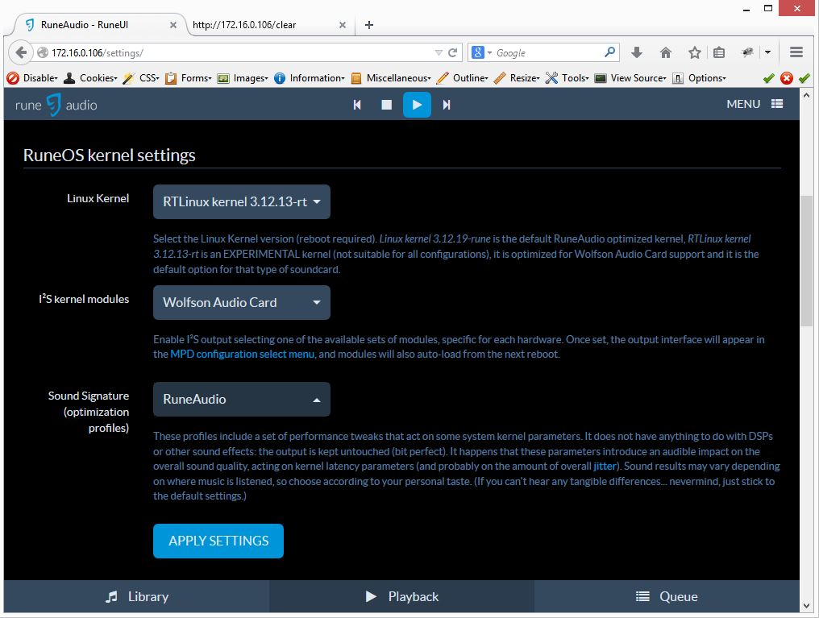Reload the page
Viewport: 819px width, 618px height.
pyautogui.click(x=453, y=52)
